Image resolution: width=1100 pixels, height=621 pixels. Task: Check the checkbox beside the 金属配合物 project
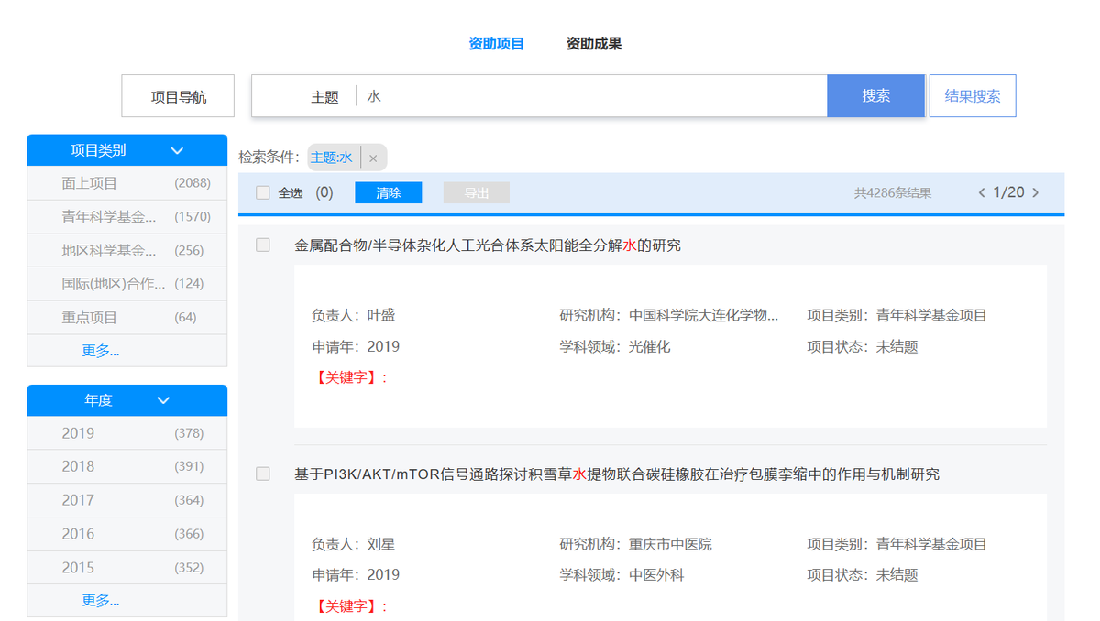[262, 245]
